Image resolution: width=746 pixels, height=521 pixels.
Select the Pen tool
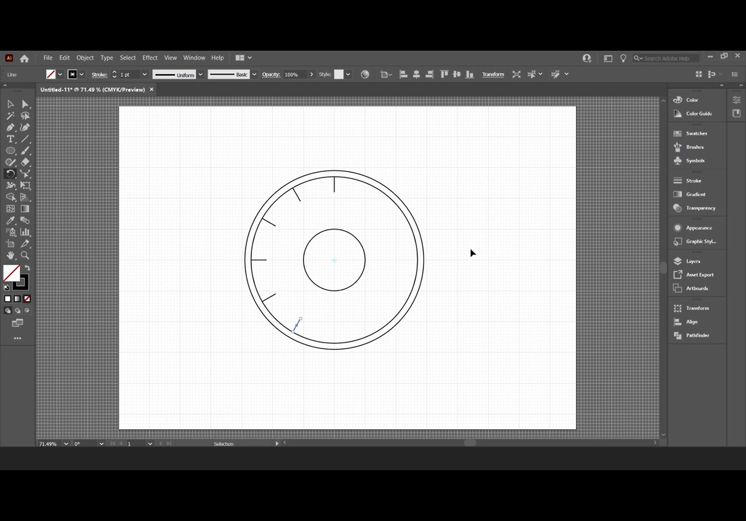pos(10,127)
